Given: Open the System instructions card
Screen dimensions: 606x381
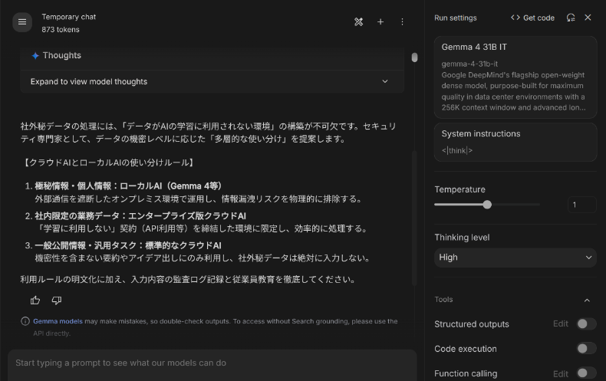Looking at the screenshot, I should coord(515,142).
